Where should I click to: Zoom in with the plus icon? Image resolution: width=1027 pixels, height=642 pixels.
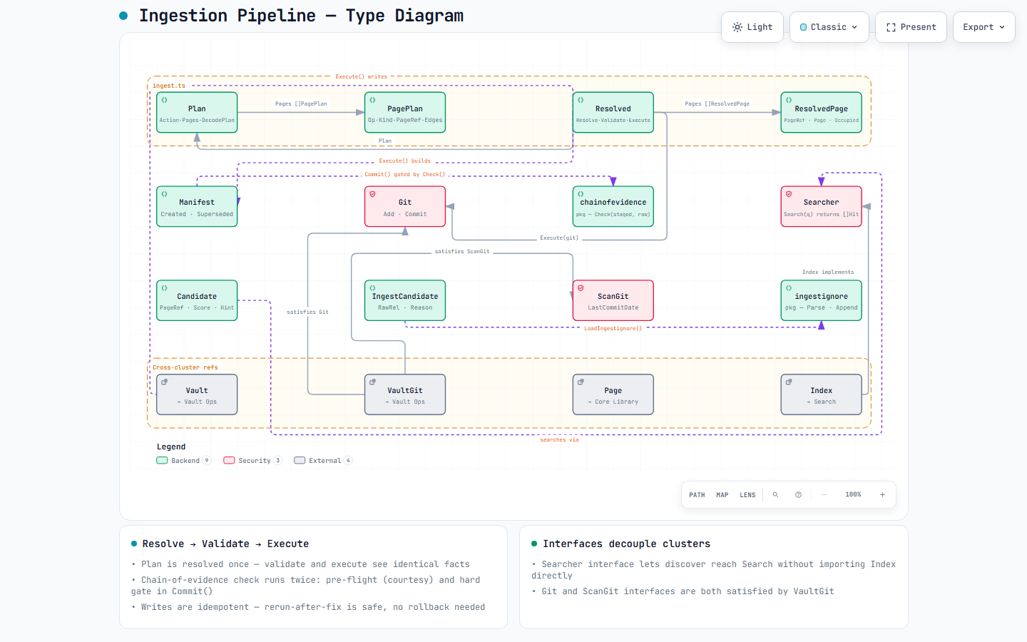882,494
